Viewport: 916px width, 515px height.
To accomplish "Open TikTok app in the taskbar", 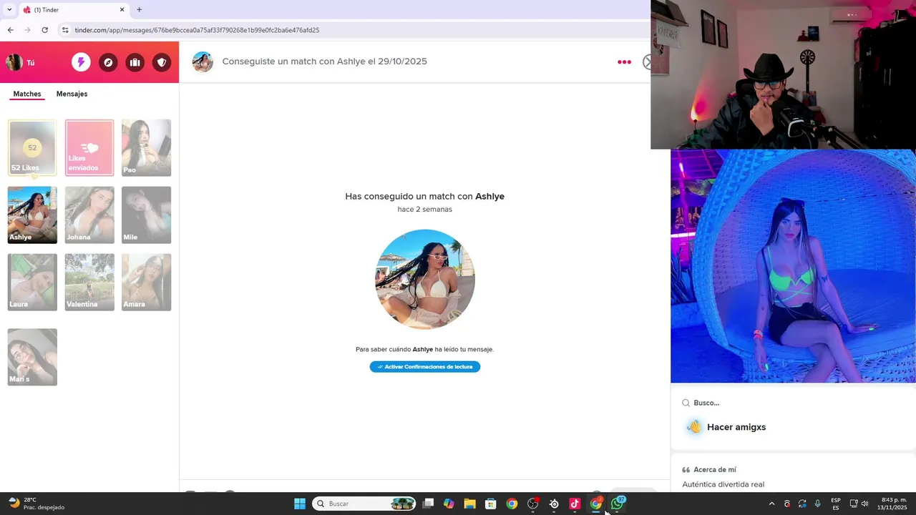I will (x=575, y=504).
